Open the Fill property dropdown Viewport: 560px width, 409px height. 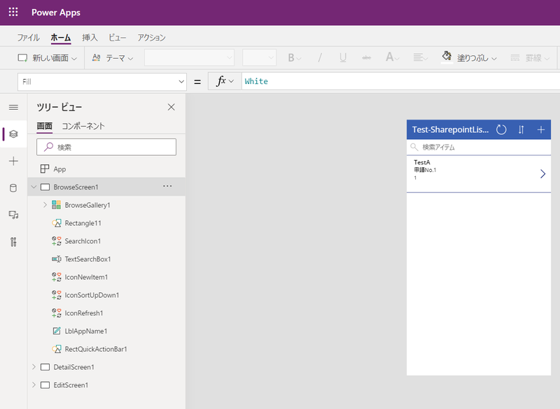click(181, 82)
